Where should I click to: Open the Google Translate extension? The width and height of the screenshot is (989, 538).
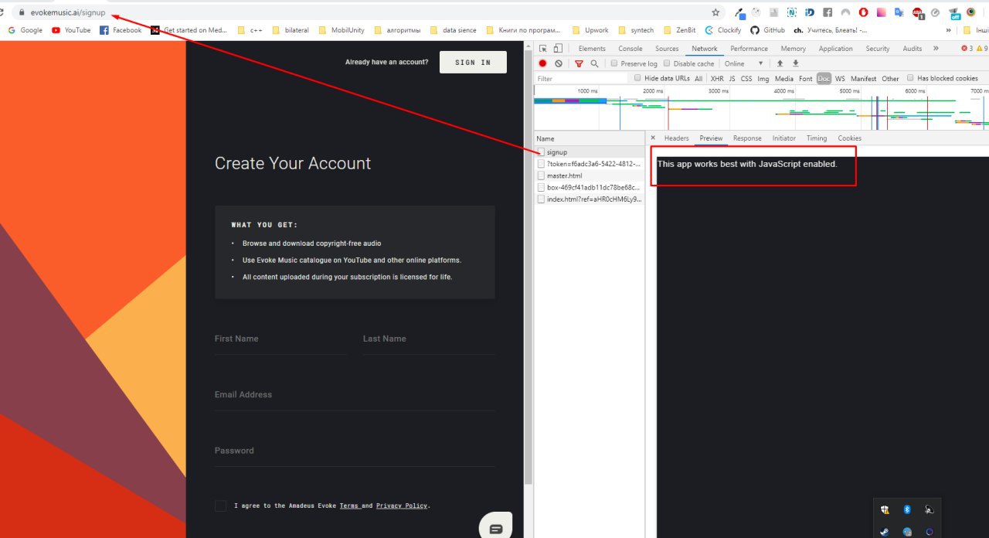click(x=899, y=12)
